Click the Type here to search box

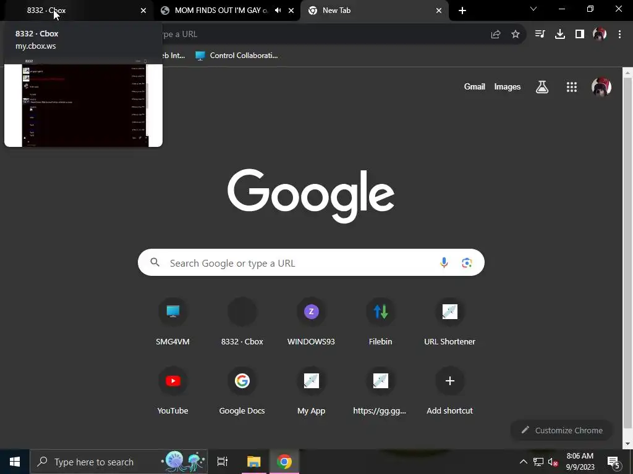tap(119, 462)
